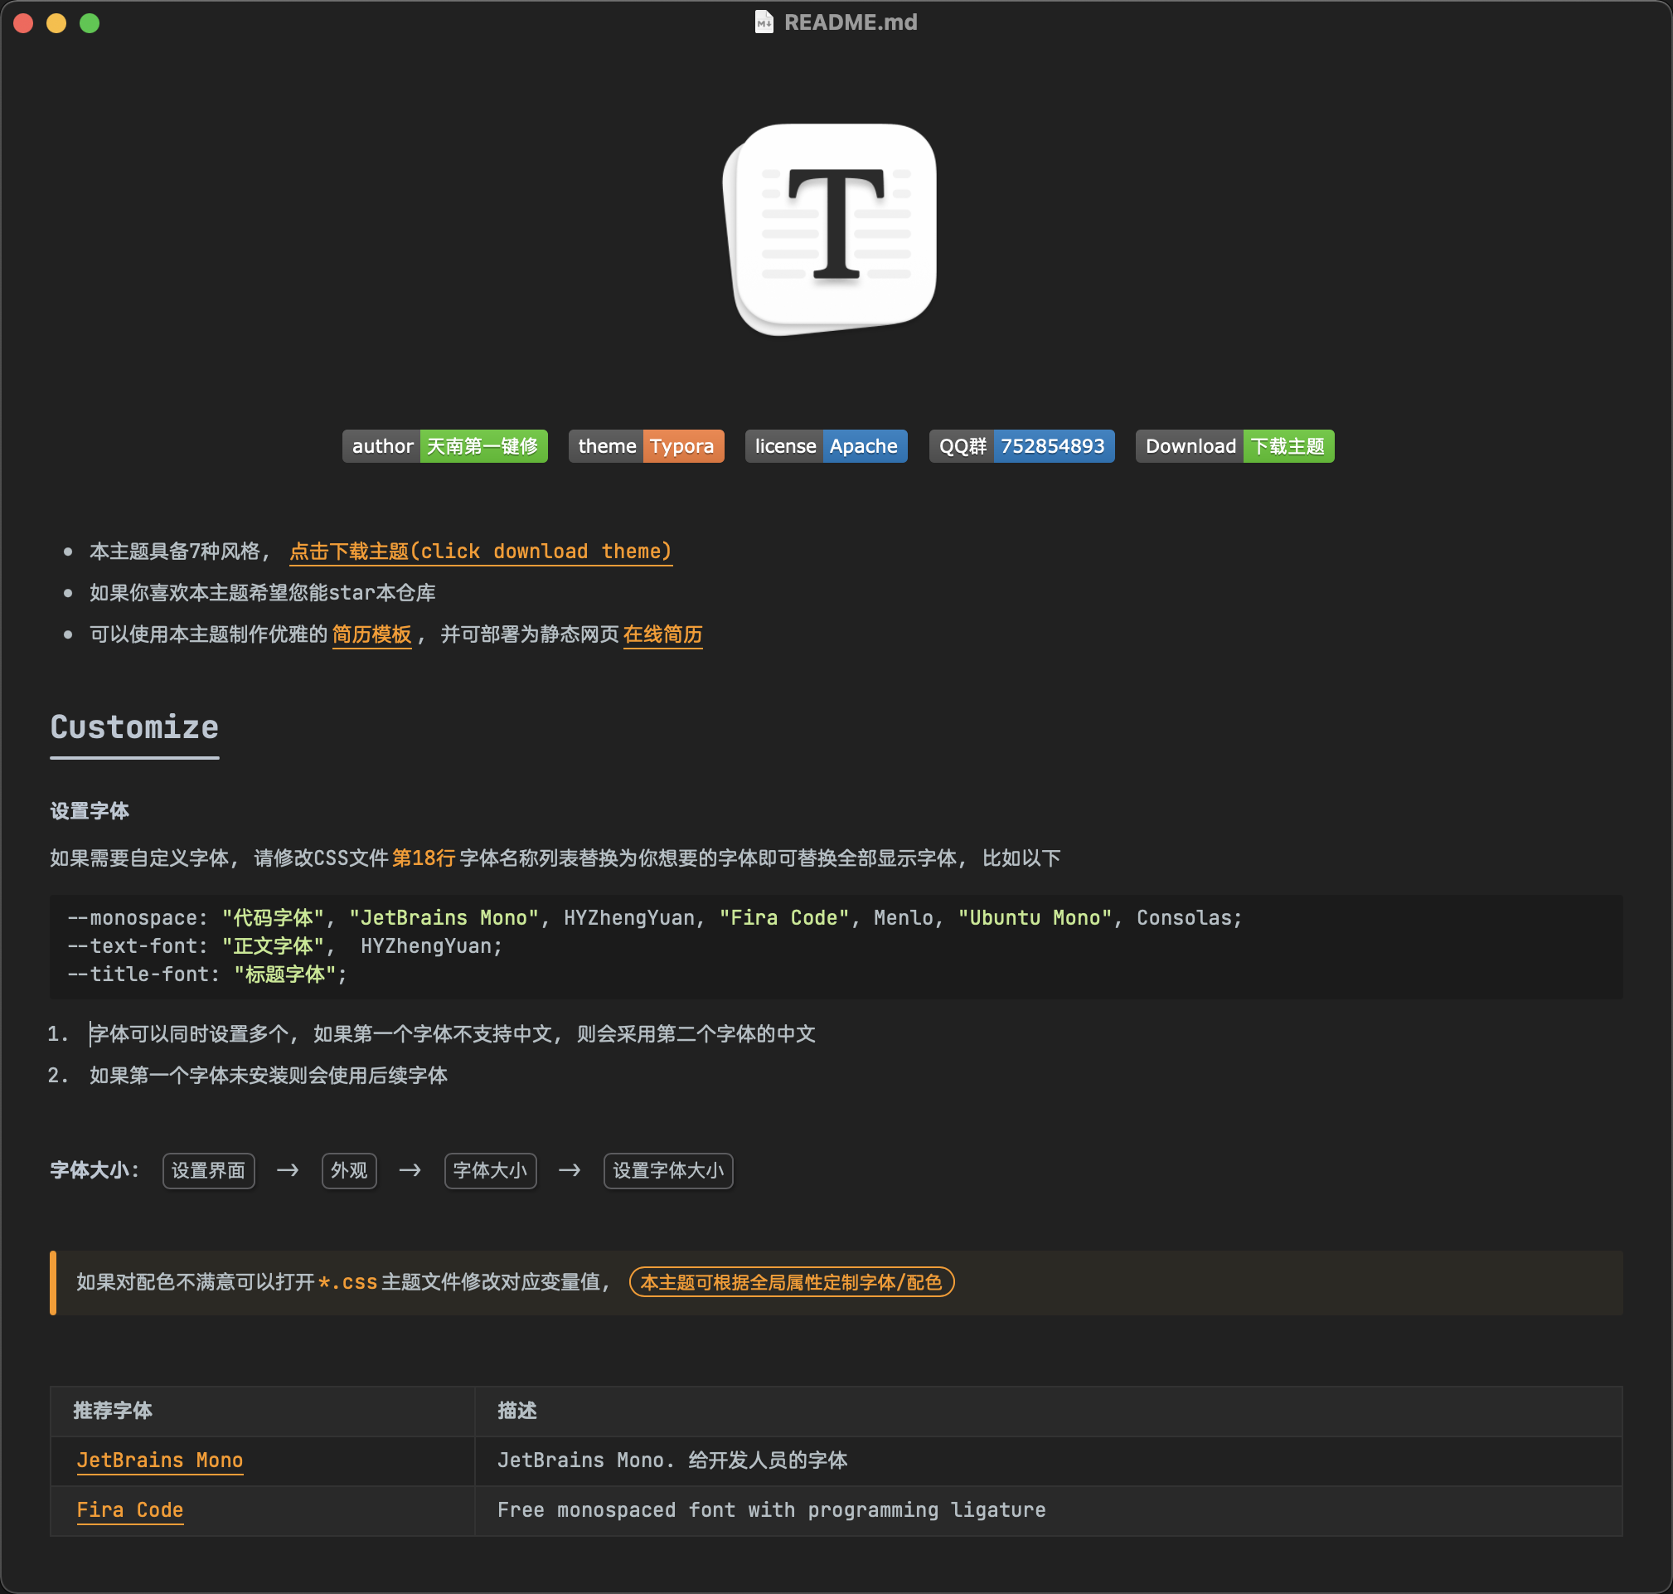The height and width of the screenshot is (1594, 1673).
Task: Click the highlighted 本主题可根据全局属性定制字体/配色 tag
Action: 791,1282
